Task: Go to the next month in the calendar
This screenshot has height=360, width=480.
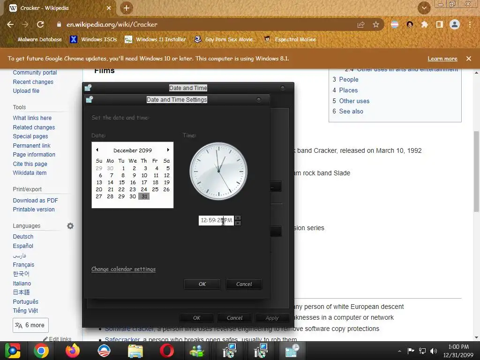Action: click(168, 150)
